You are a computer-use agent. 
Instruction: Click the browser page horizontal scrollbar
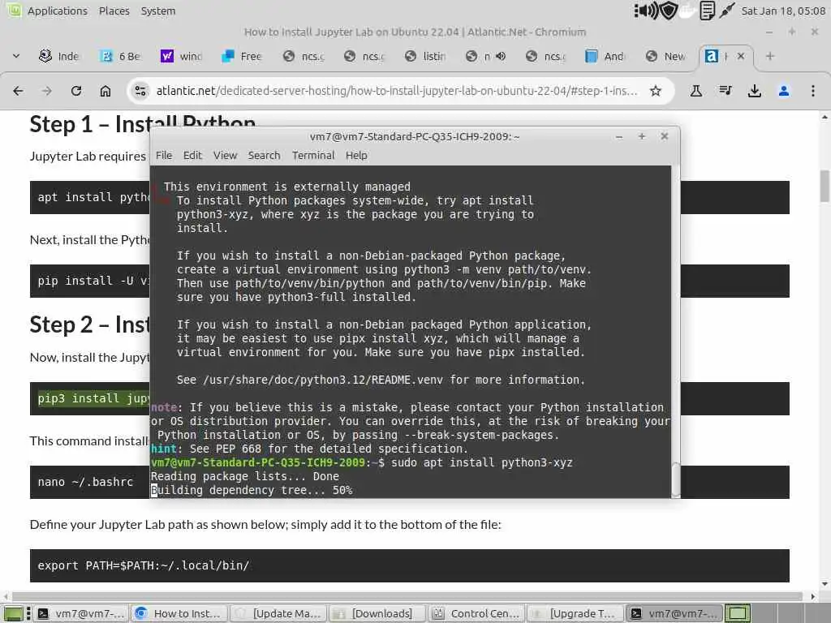[x=407, y=596]
